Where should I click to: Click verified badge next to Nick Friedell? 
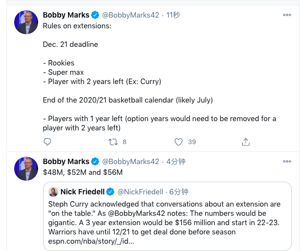click(x=110, y=192)
